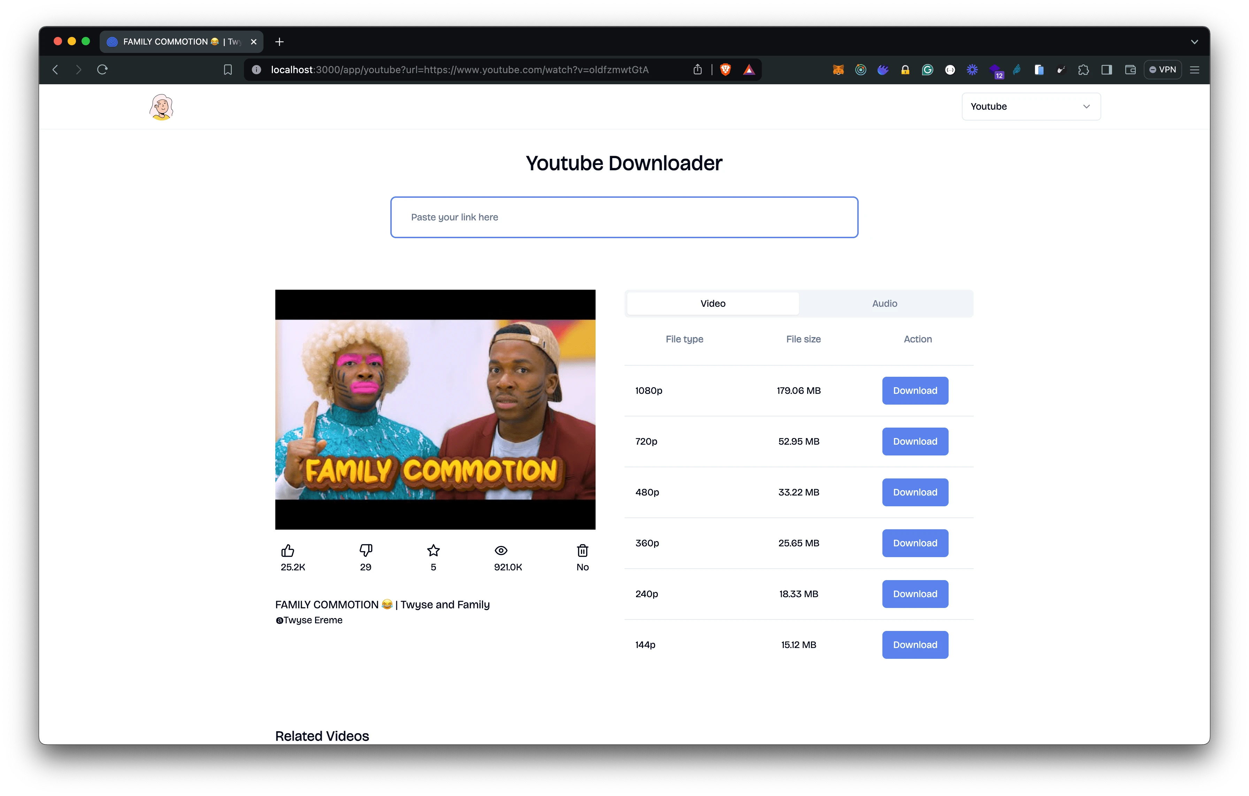Image resolution: width=1249 pixels, height=796 pixels.
Task: Close the FAMILY COMMOTION browser tab
Action: click(x=254, y=41)
